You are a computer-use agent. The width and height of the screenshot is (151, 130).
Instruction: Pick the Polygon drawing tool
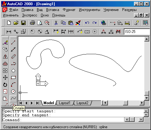pyautogui.click(x=13, y=71)
